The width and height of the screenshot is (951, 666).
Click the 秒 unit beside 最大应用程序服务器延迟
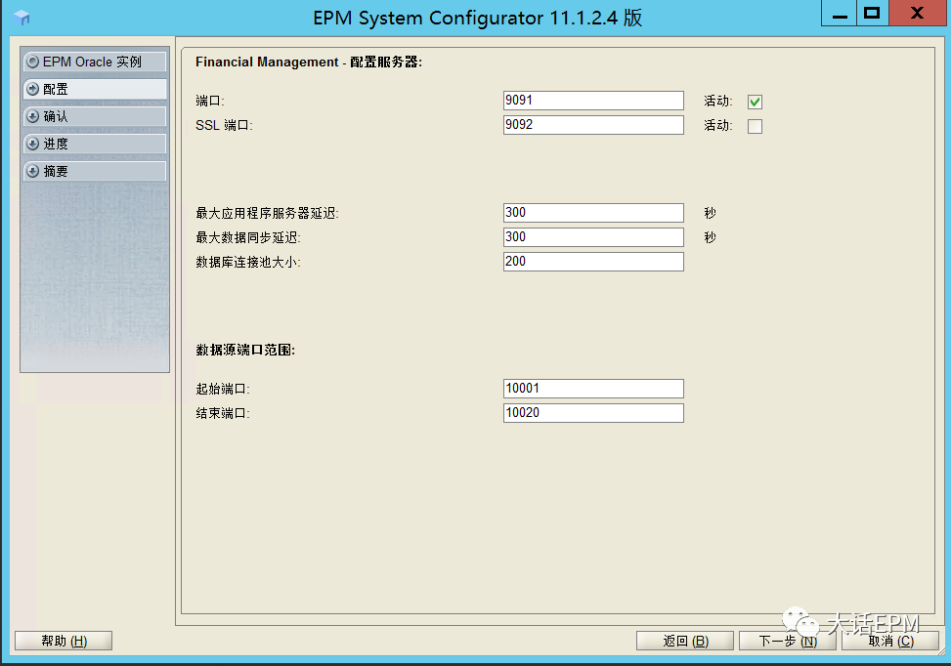click(x=711, y=213)
